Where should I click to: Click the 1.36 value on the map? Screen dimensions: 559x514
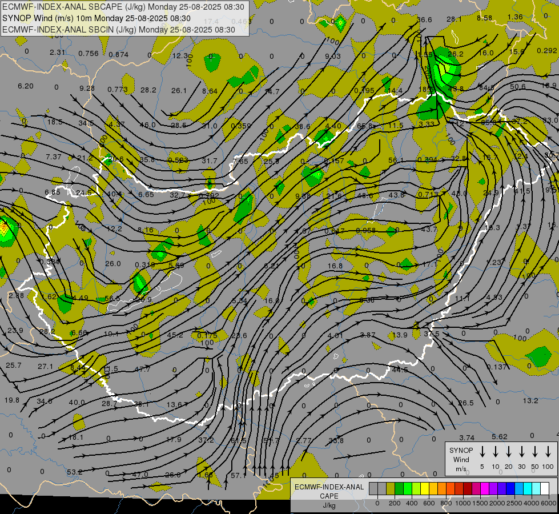[515, 17]
